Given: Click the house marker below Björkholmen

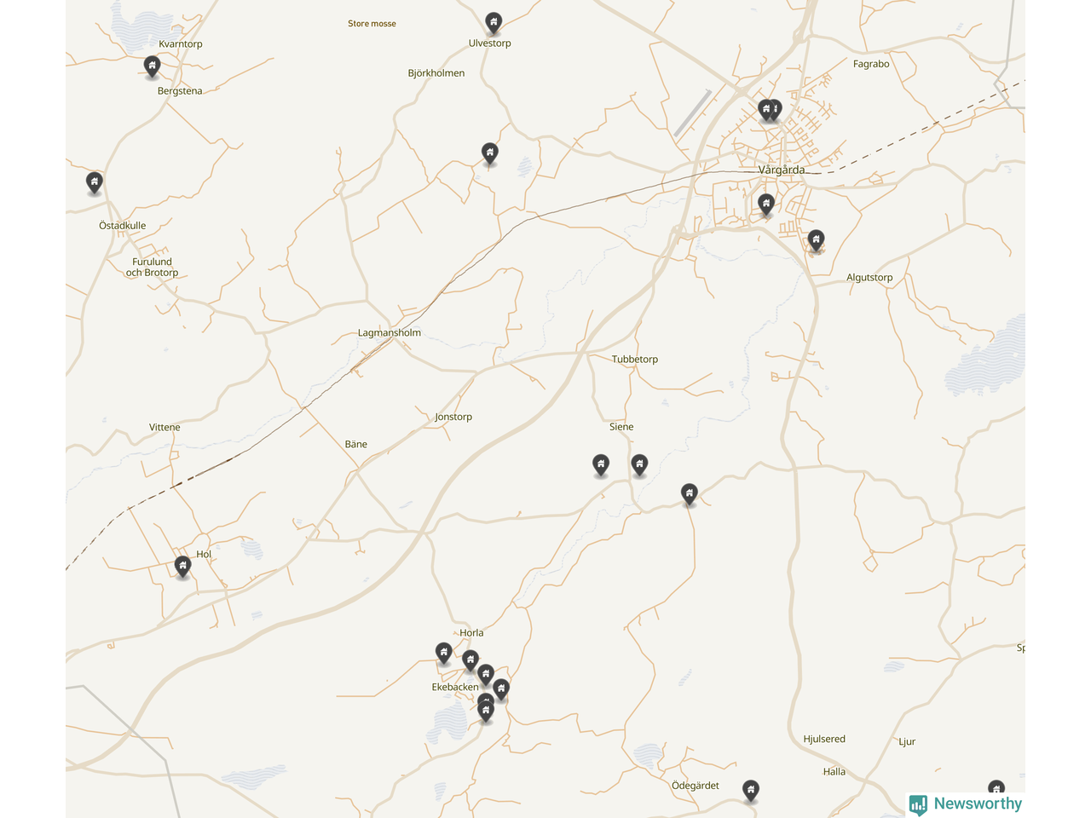Looking at the screenshot, I should click(x=489, y=153).
